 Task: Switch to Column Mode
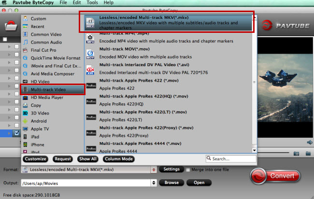(119, 159)
